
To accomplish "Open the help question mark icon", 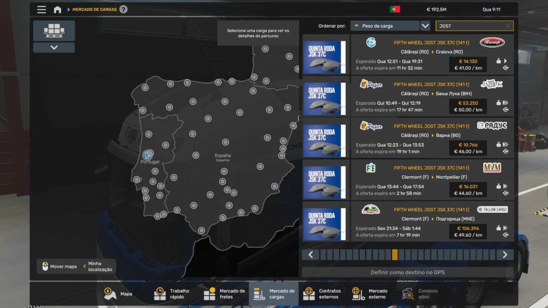I will click(123, 10).
